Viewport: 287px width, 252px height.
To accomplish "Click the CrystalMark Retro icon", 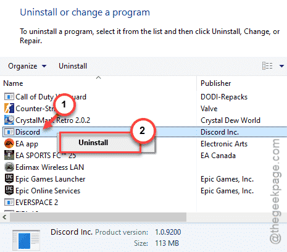I will tap(9, 120).
